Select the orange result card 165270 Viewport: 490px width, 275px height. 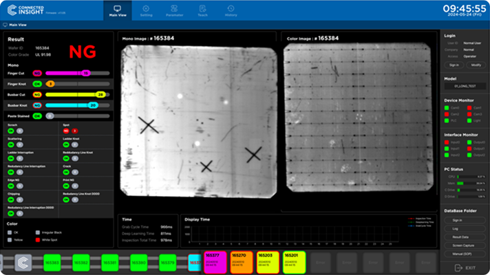(x=242, y=263)
